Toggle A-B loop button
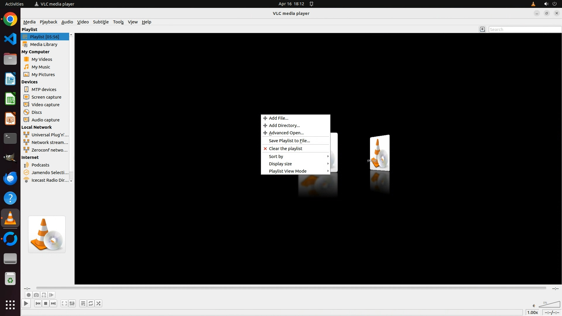The image size is (562, 316). point(44,295)
